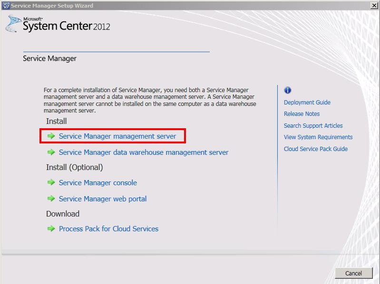Click the setup wizard title bar icon
Image resolution: width=380 pixels, height=284 pixels.
(6, 6)
